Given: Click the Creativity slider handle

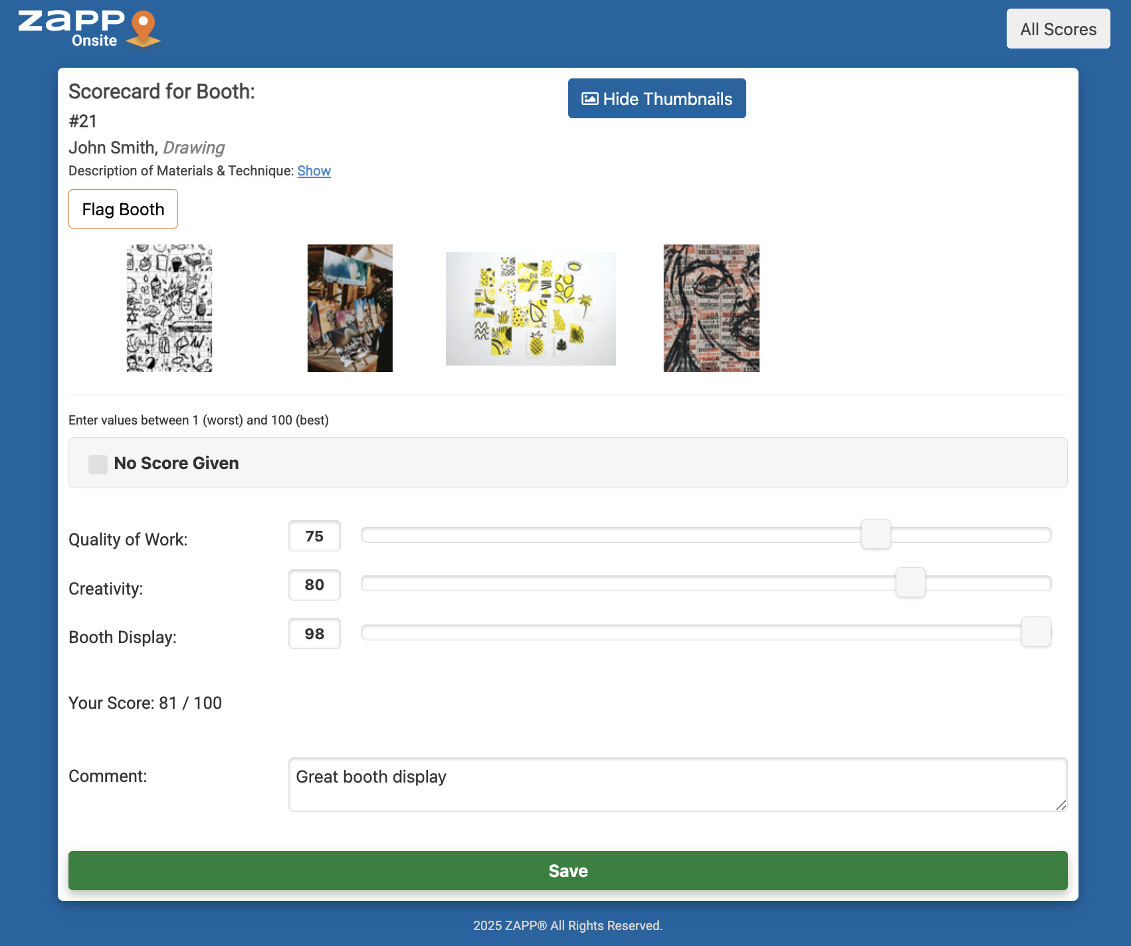Looking at the screenshot, I should tap(910, 583).
